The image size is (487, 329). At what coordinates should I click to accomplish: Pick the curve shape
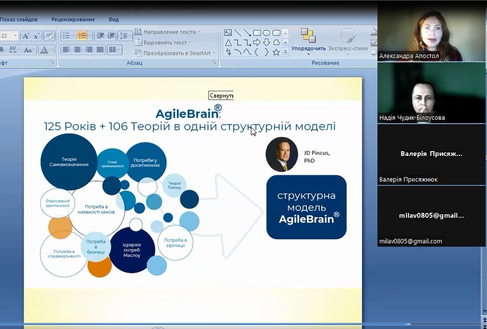247,52
